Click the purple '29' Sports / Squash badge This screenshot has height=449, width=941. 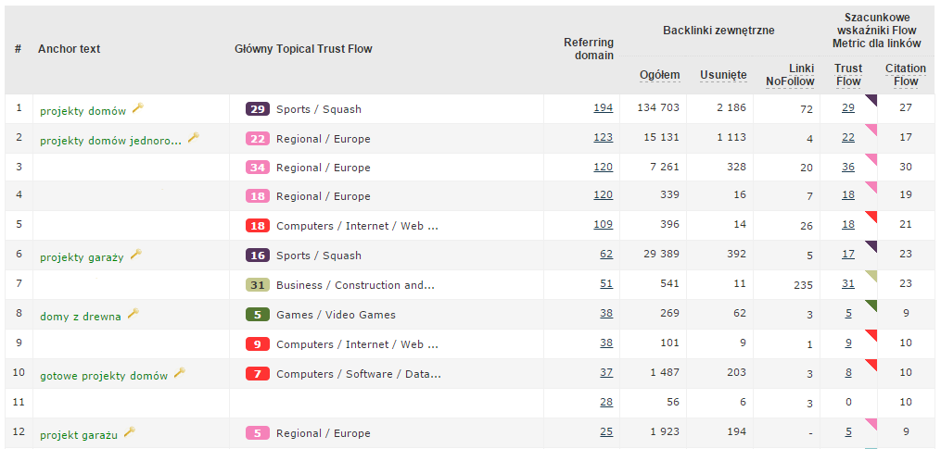[258, 109]
